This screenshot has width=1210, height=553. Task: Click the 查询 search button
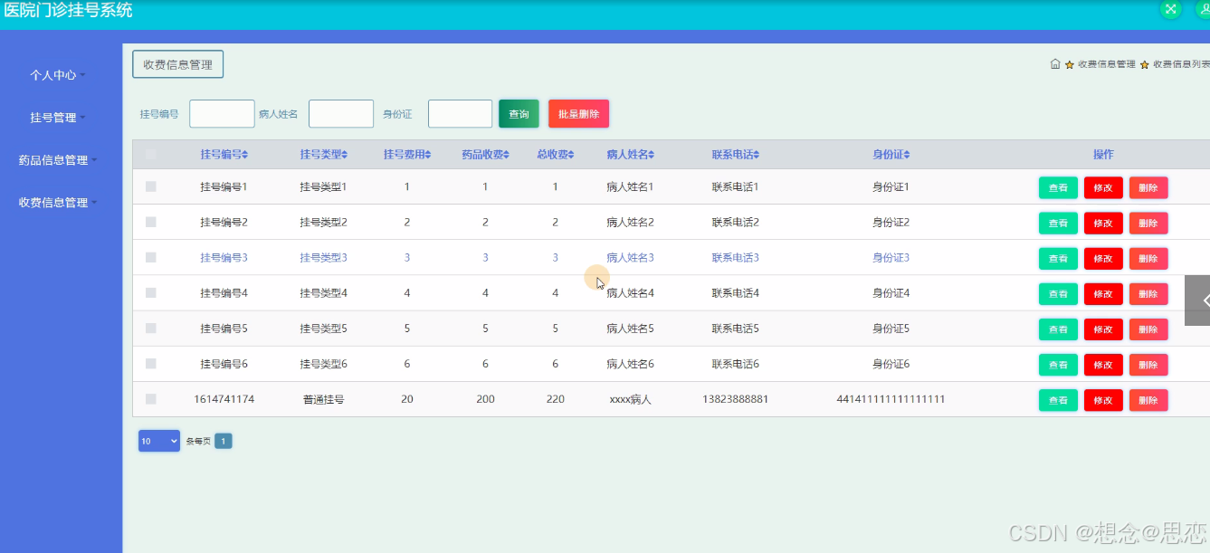tap(519, 114)
